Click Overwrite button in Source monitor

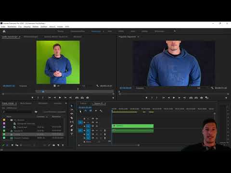(x=82, y=98)
